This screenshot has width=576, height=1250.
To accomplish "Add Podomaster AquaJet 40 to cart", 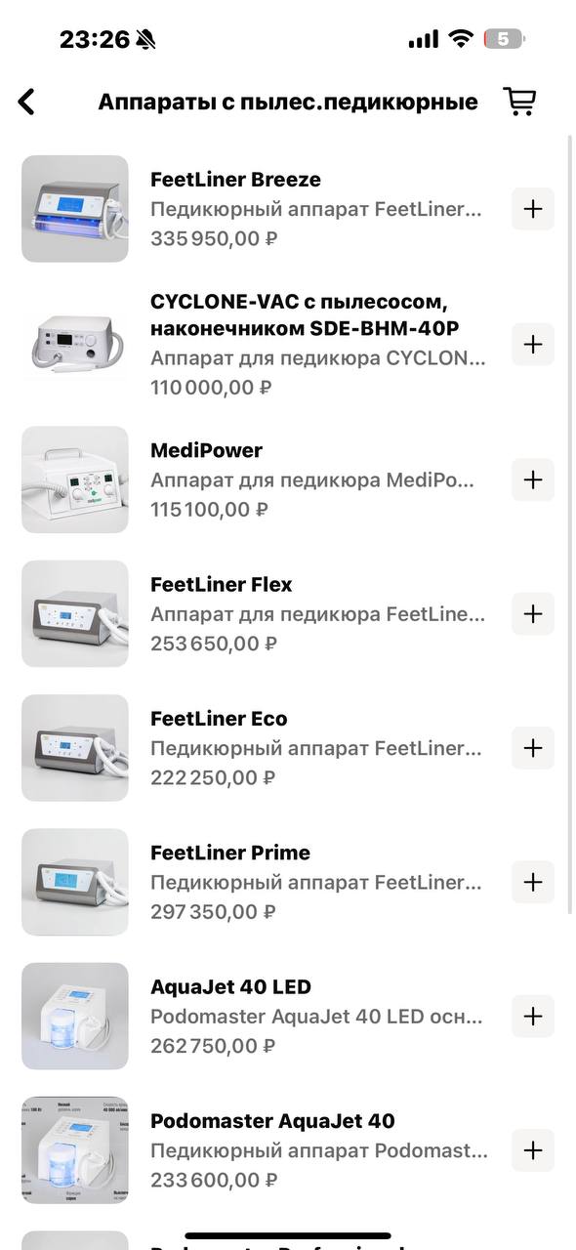I will (533, 1150).
